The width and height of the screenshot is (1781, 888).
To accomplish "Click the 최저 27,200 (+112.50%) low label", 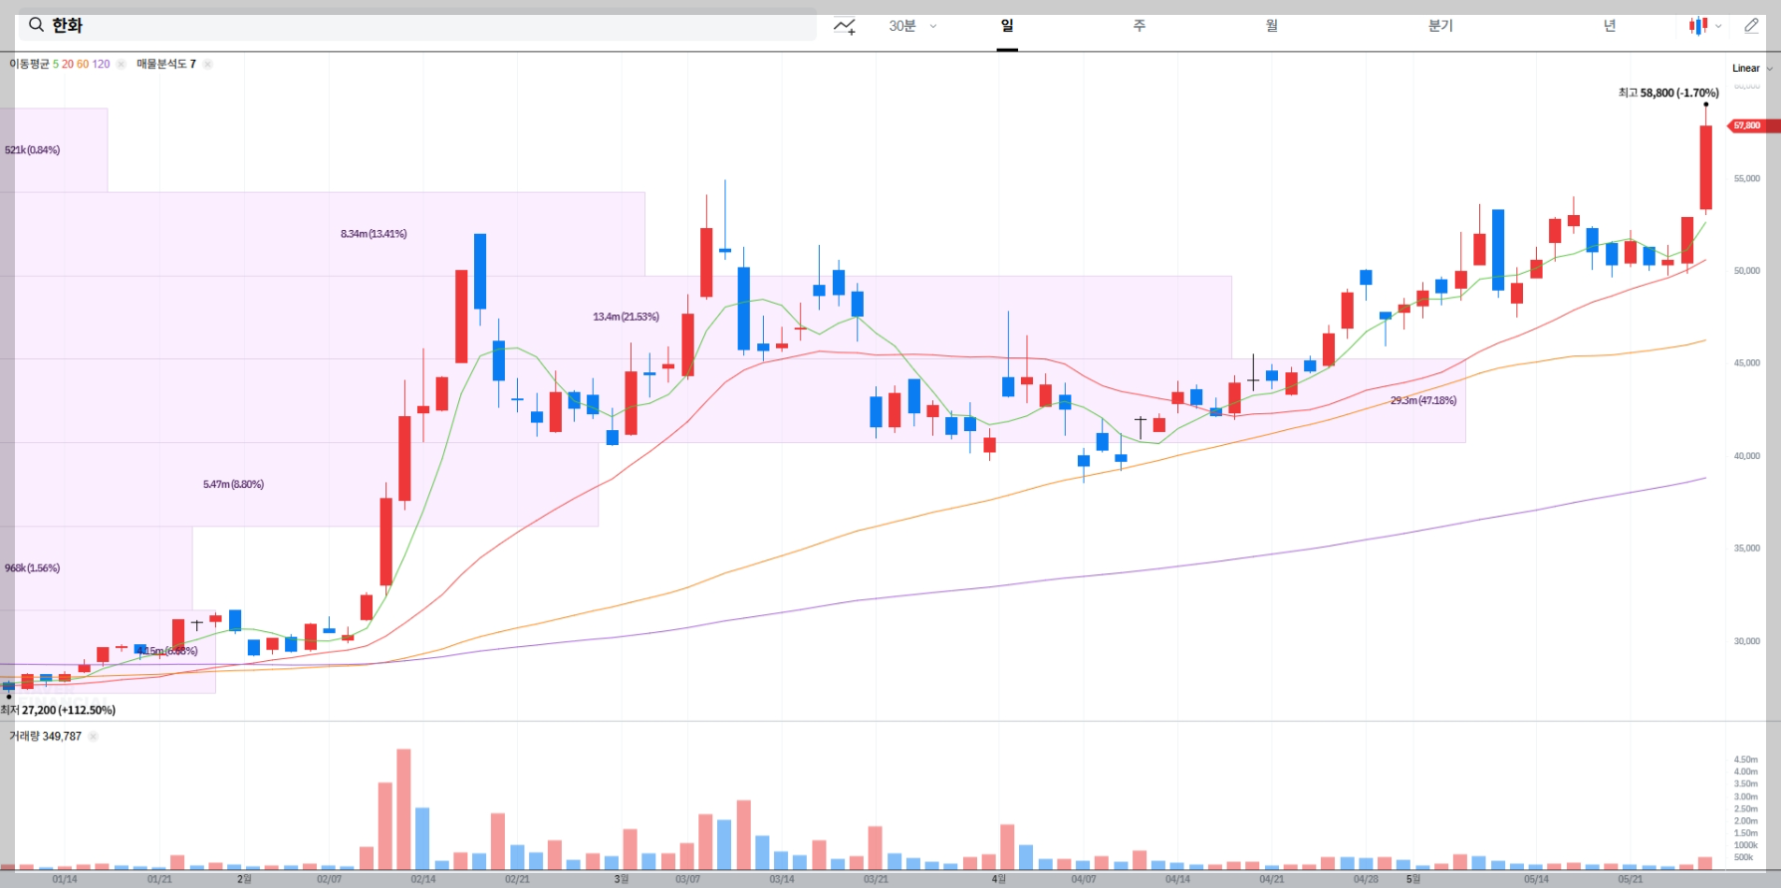I will 58,710.
